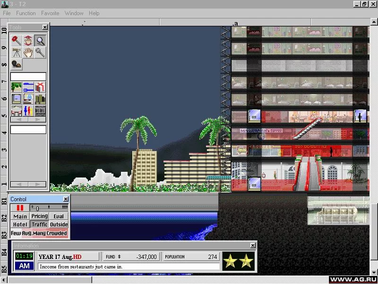The image size is (378, 284).
Task: Toggle the Traffic view mode
Action: click(39, 224)
